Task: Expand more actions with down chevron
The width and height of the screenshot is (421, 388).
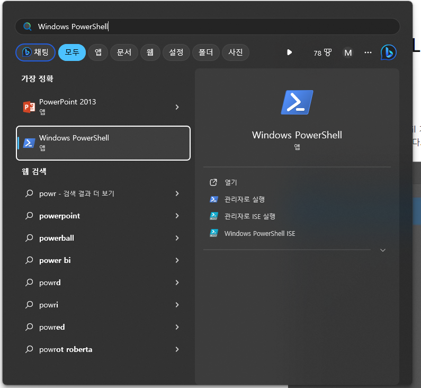Action: pyautogui.click(x=383, y=250)
